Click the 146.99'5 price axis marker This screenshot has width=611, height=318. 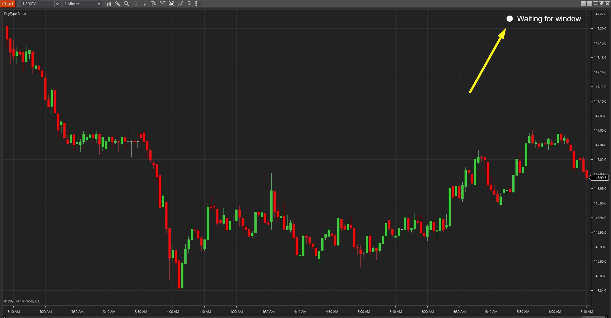(x=600, y=177)
